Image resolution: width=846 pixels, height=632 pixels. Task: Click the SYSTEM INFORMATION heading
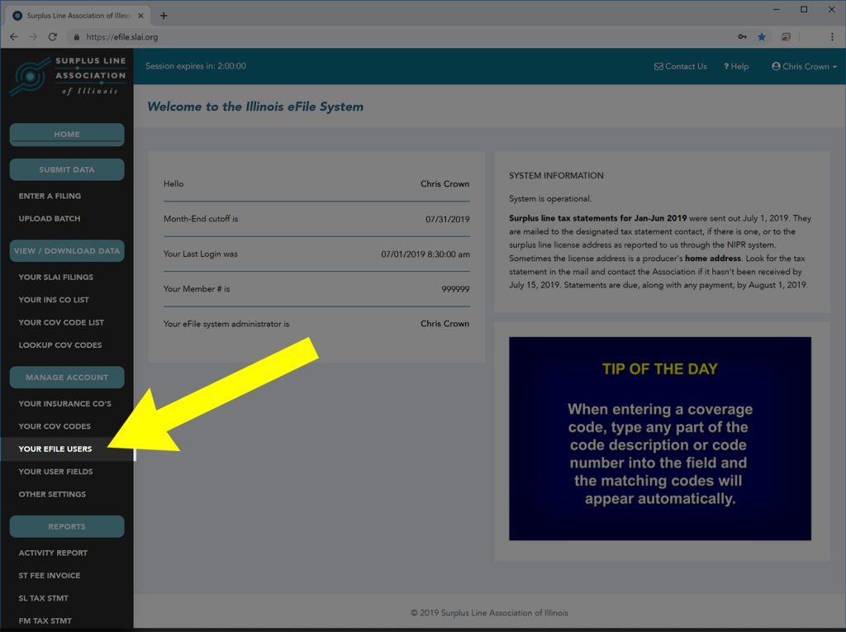[x=556, y=175]
